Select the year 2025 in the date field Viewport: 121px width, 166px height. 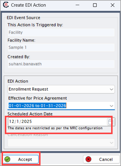[x=26, y=121]
